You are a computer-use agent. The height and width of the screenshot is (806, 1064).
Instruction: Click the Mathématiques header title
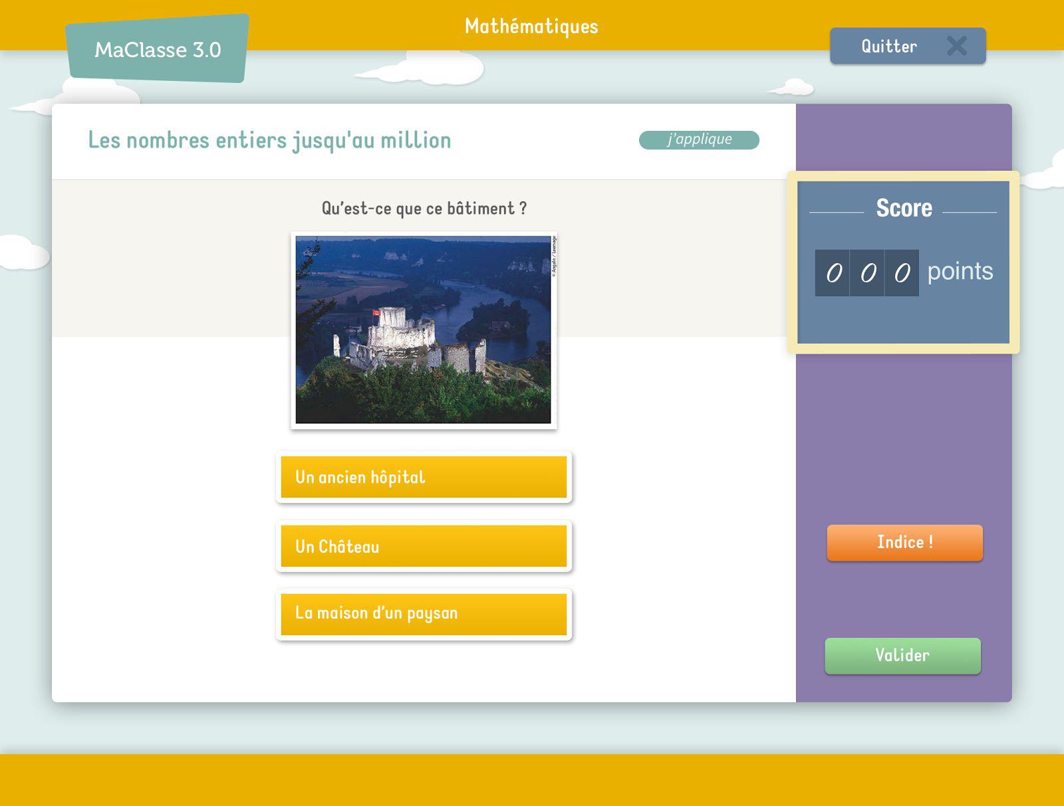pos(531,26)
